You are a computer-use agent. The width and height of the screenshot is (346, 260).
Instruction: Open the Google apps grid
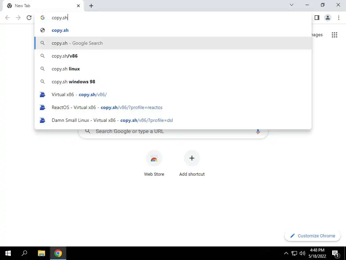pos(335,35)
